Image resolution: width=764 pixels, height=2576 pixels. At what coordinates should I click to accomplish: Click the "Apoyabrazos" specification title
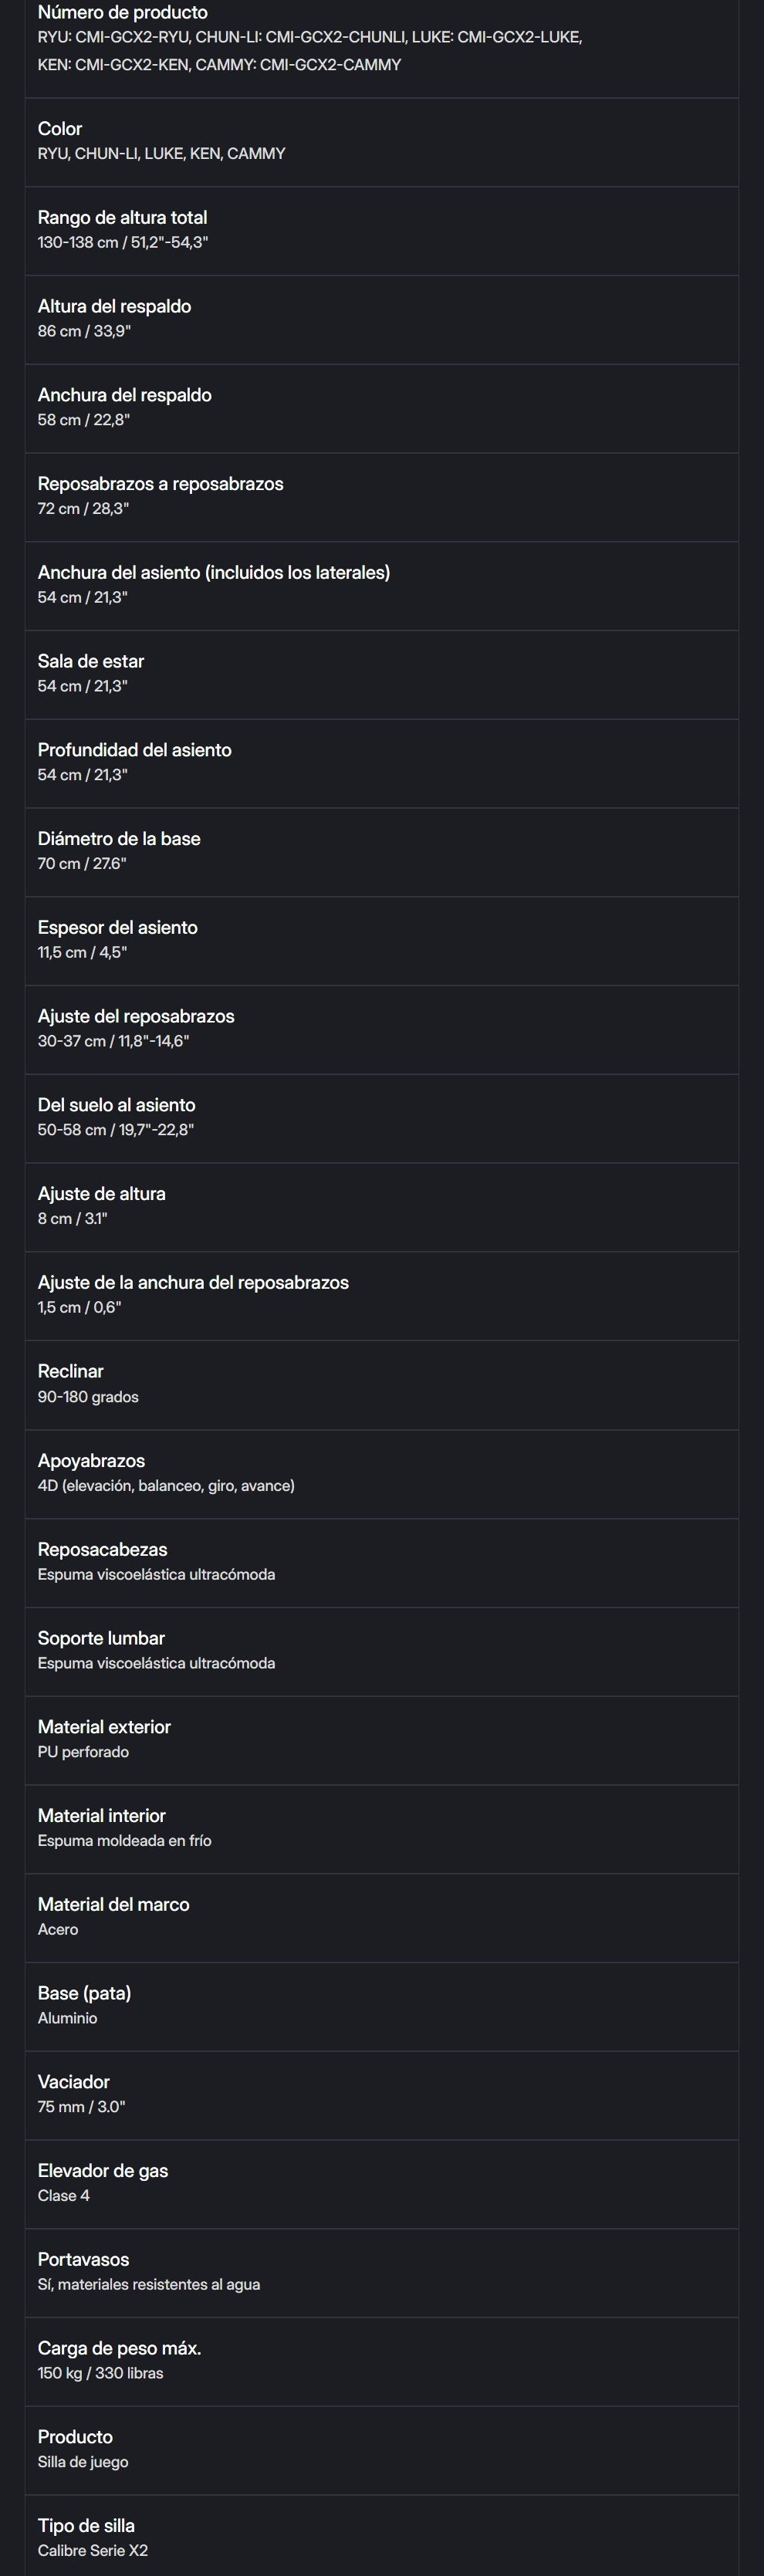point(91,1461)
